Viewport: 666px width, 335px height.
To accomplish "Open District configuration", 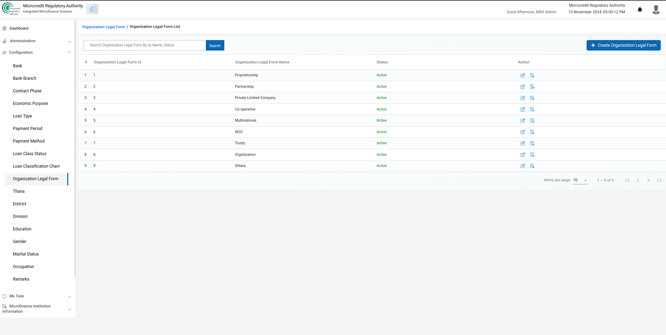I will (20, 204).
